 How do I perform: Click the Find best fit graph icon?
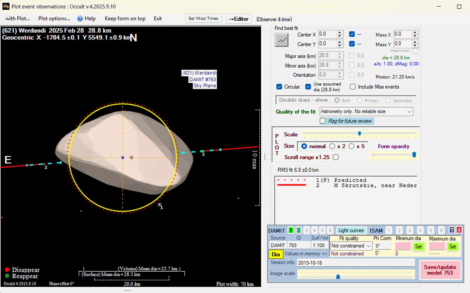[281, 40]
